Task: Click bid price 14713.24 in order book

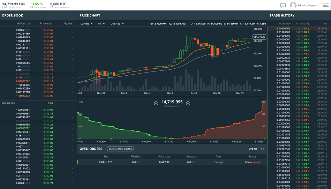Action: 48,124
